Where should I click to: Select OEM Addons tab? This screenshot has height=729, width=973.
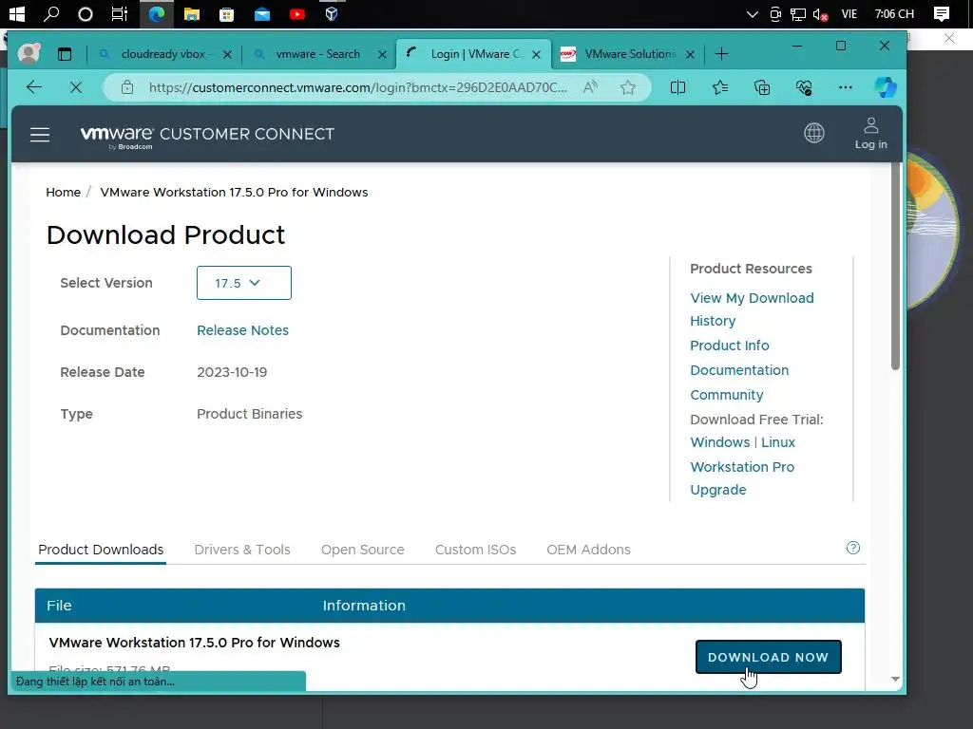(588, 550)
